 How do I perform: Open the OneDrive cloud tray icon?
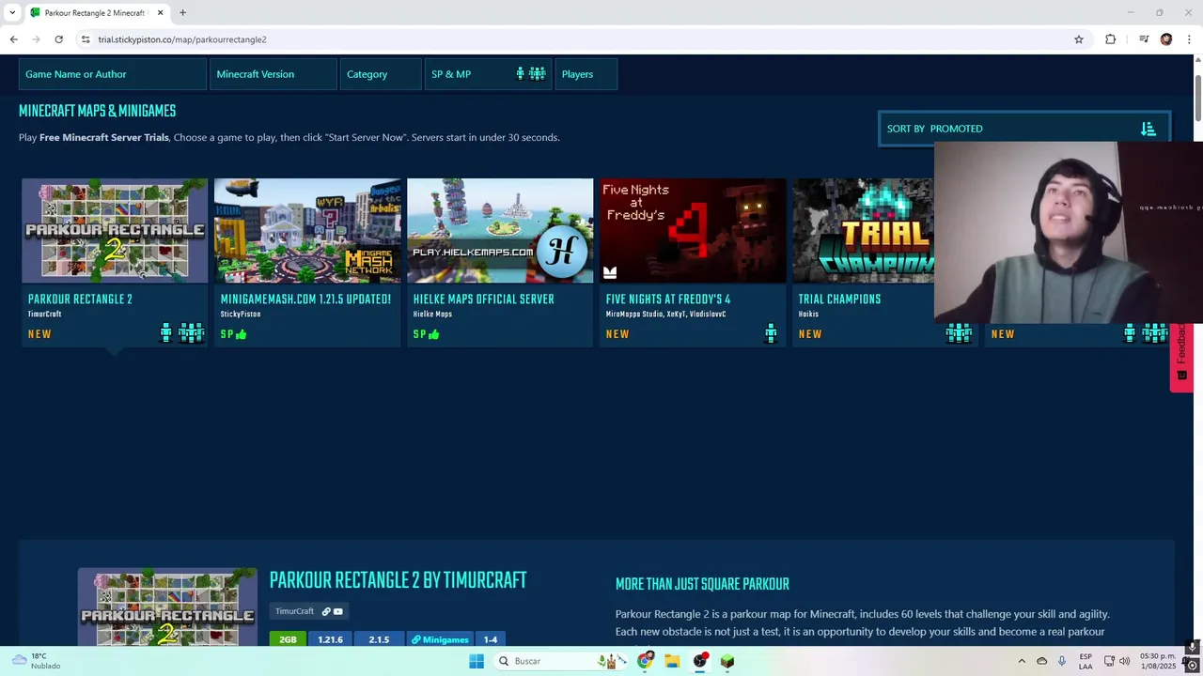click(x=1041, y=661)
